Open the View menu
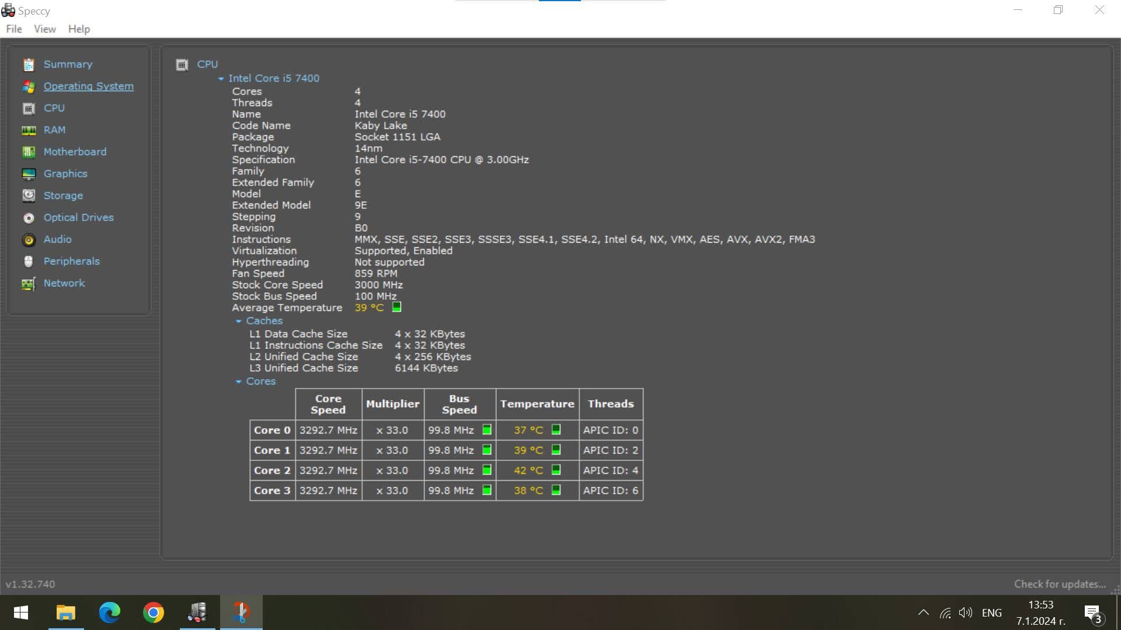 (45, 29)
